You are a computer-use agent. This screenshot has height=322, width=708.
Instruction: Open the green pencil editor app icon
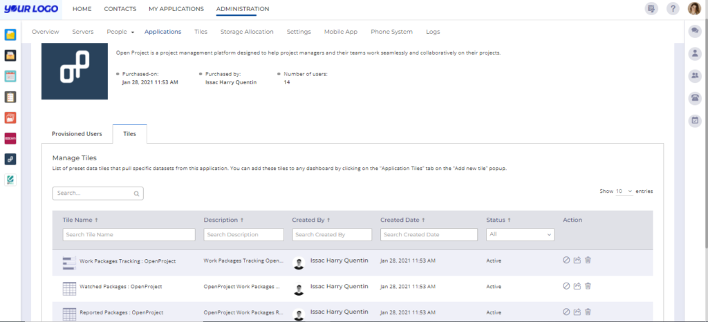[x=10, y=180]
